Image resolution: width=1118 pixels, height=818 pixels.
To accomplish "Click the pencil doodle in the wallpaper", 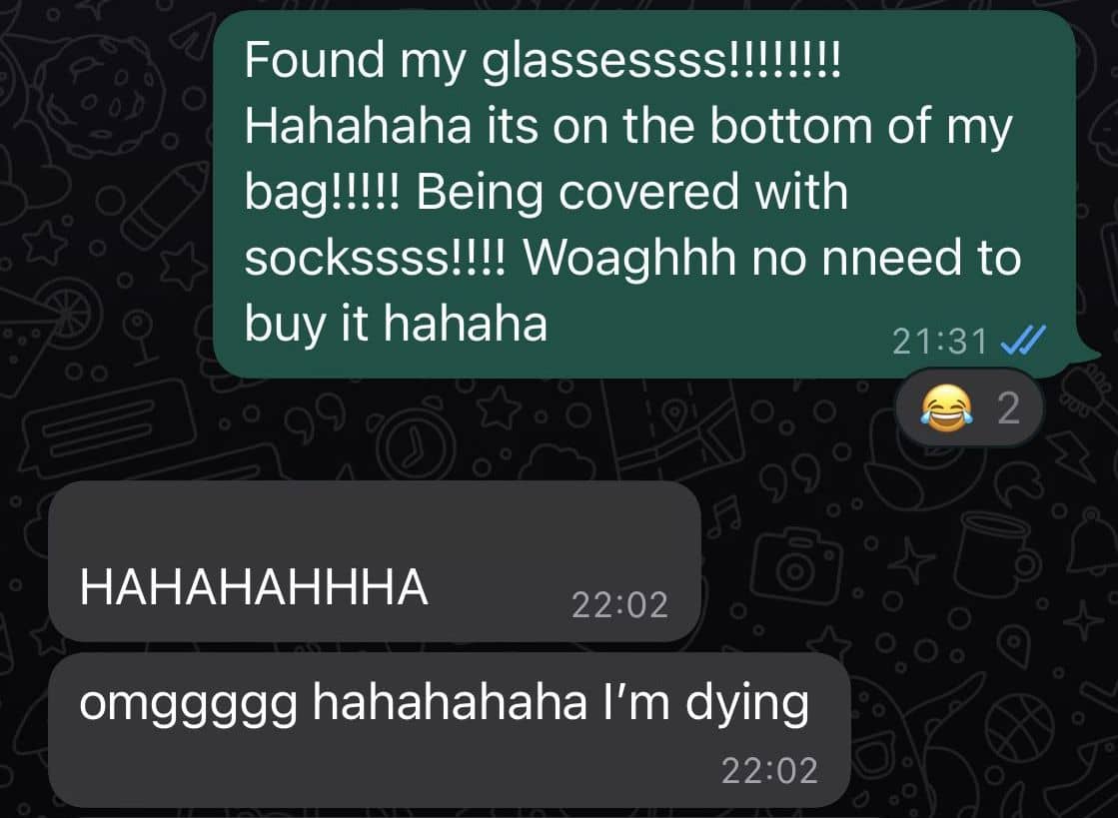I will click(x=163, y=206).
